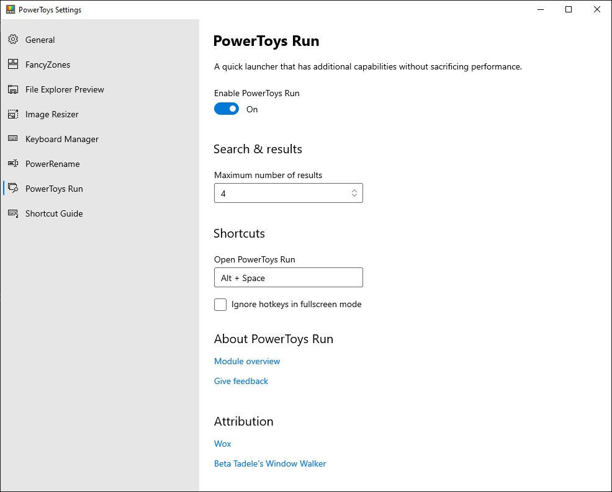This screenshot has height=492, width=612.
Task: Open the Wox attribution link
Action: [222, 444]
